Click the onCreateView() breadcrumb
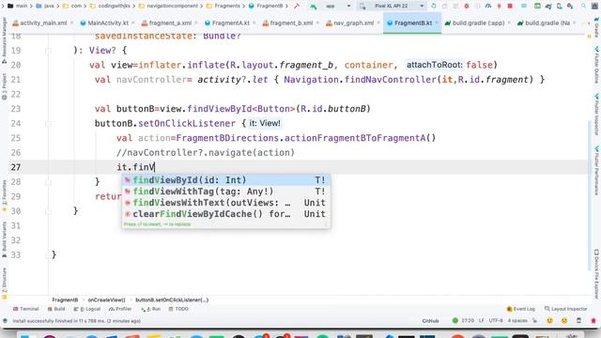Image resolution: width=601 pixels, height=338 pixels. pos(106,300)
